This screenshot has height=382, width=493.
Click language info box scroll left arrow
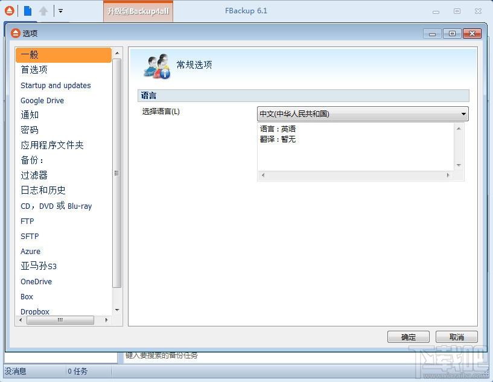click(x=263, y=176)
